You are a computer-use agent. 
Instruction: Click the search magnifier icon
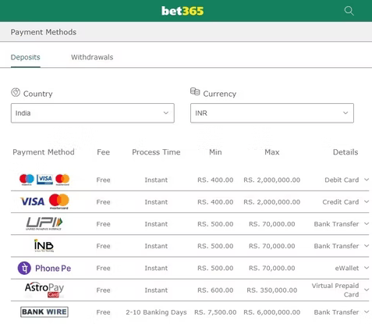click(349, 11)
